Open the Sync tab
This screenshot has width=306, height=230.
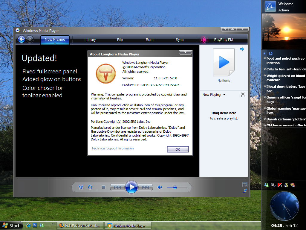coord(180,40)
